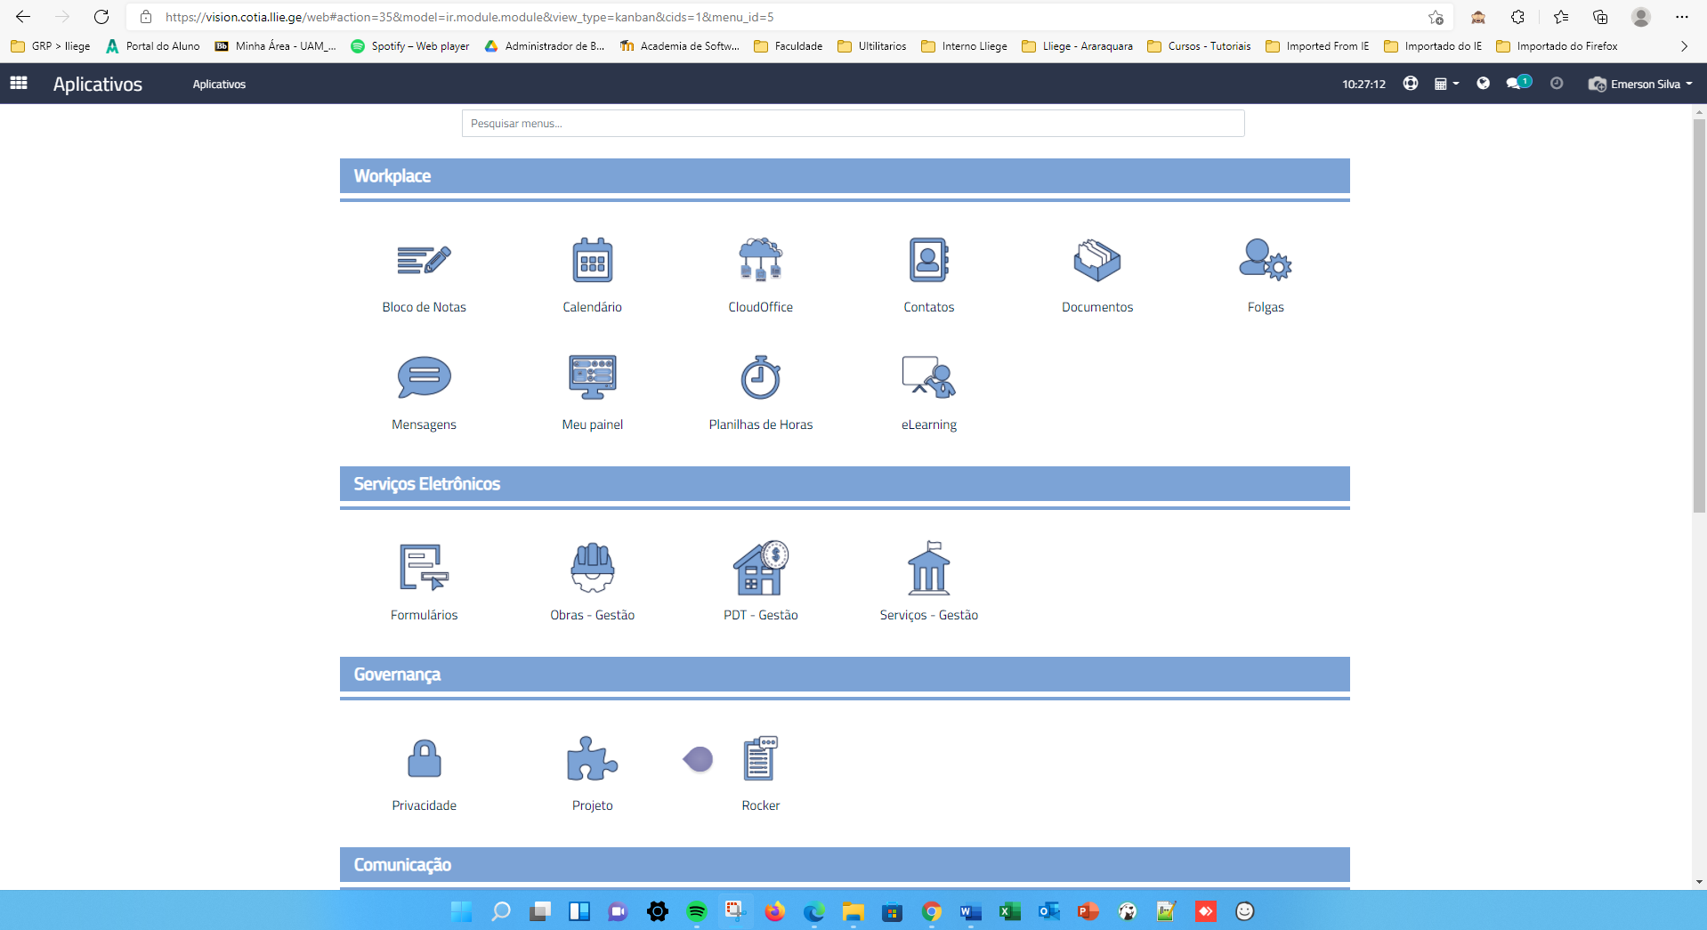Expand the Emerson Silva user menu
The image size is (1707, 930).
[1642, 85]
